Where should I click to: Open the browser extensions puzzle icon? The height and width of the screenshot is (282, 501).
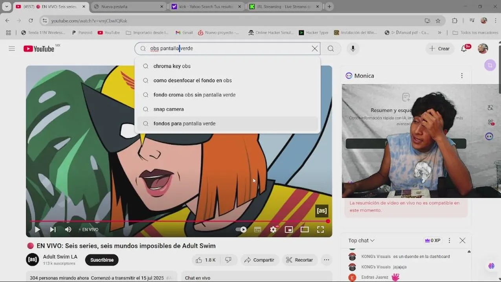(455, 21)
